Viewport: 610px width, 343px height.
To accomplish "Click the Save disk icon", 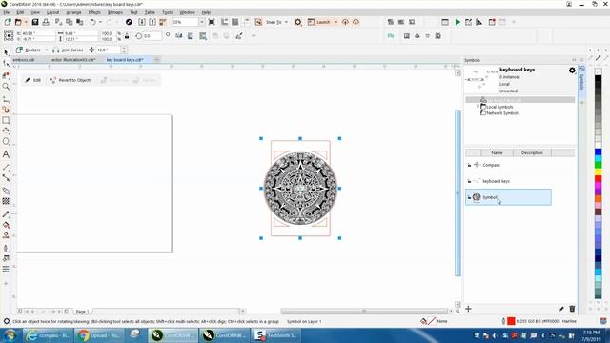I will click(35, 22).
